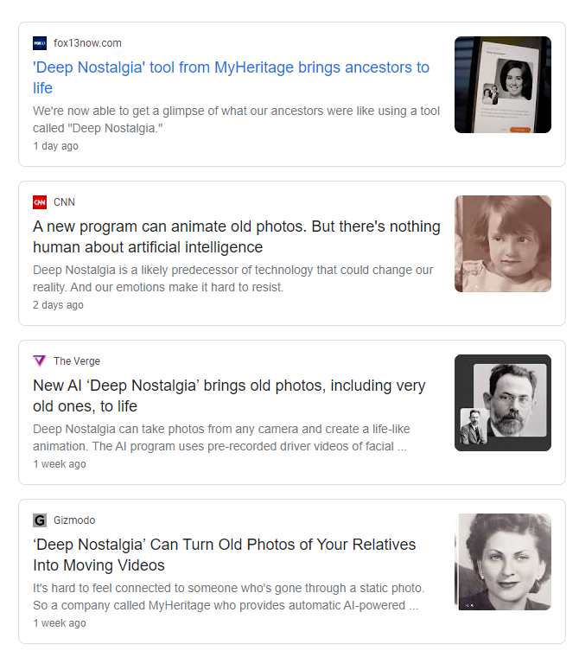Open the Gizmodo woman portrait thumbnail
The image size is (579, 657).
tap(503, 562)
